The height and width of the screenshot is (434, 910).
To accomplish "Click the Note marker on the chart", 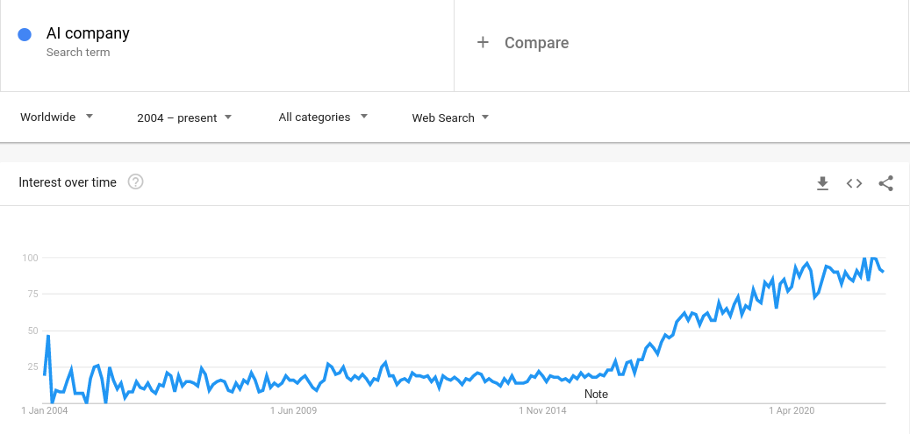I will coord(596,395).
